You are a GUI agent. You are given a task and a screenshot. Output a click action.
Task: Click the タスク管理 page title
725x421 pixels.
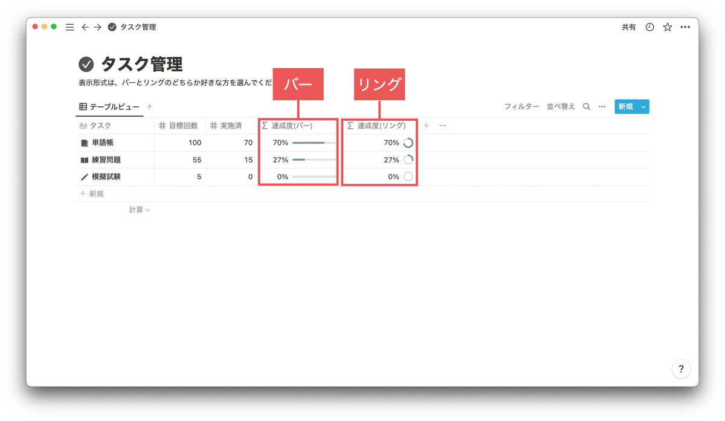(142, 64)
